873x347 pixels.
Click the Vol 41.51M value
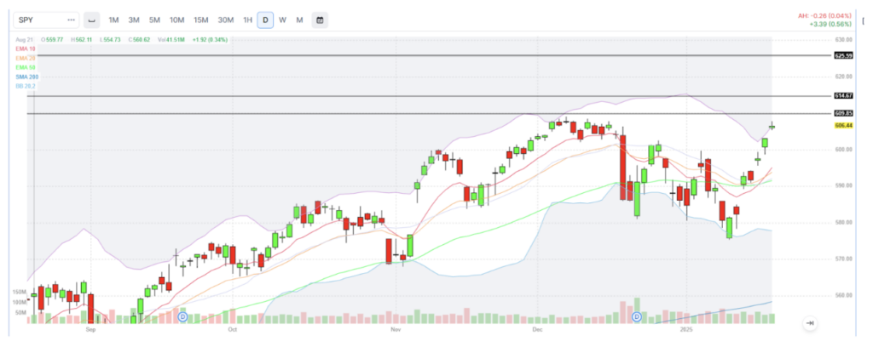pyautogui.click(x=171, y=39)
